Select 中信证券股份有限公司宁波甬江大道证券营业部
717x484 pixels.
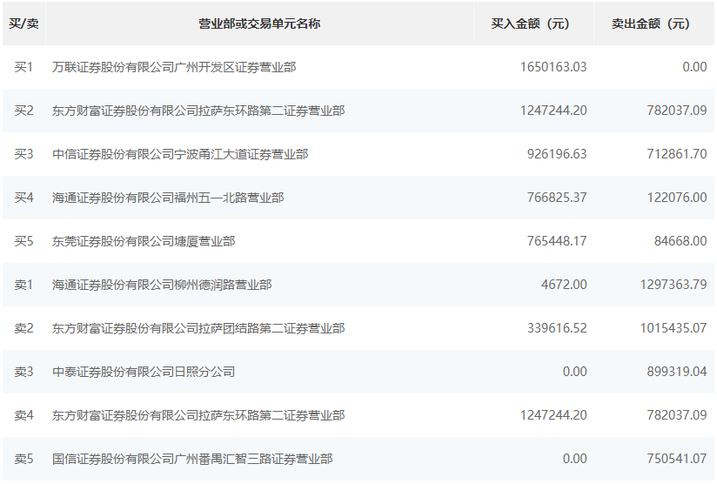coord(180,154)
